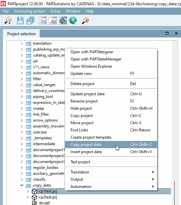The image size is (181, 205).
Task: Open the Extras menu
Action: (x=56, y=11)
